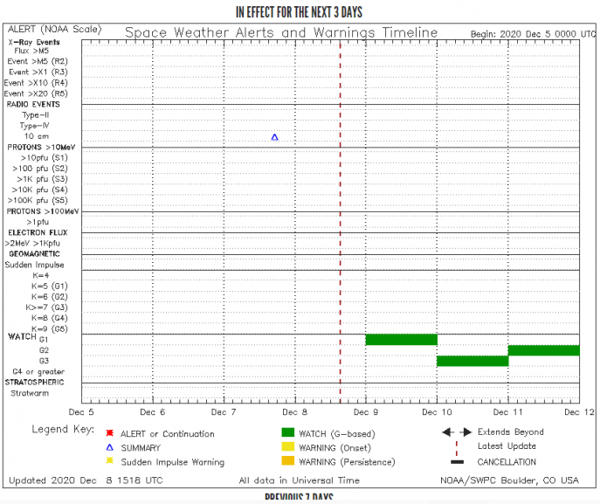Click the red dashed Latest Update legend icon
The image size is (600, 504).
coord(457,448)
